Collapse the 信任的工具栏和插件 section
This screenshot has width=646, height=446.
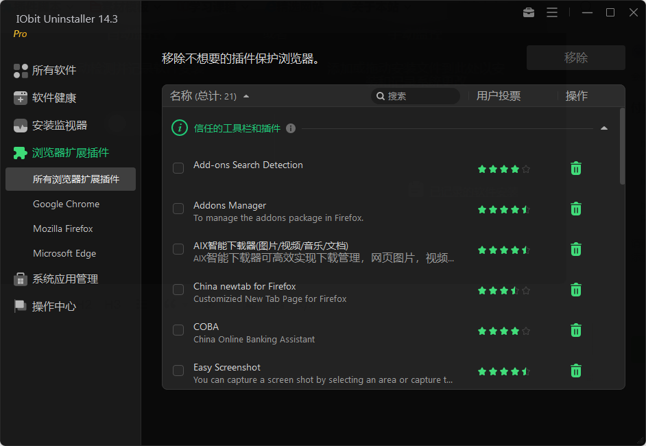604,128
